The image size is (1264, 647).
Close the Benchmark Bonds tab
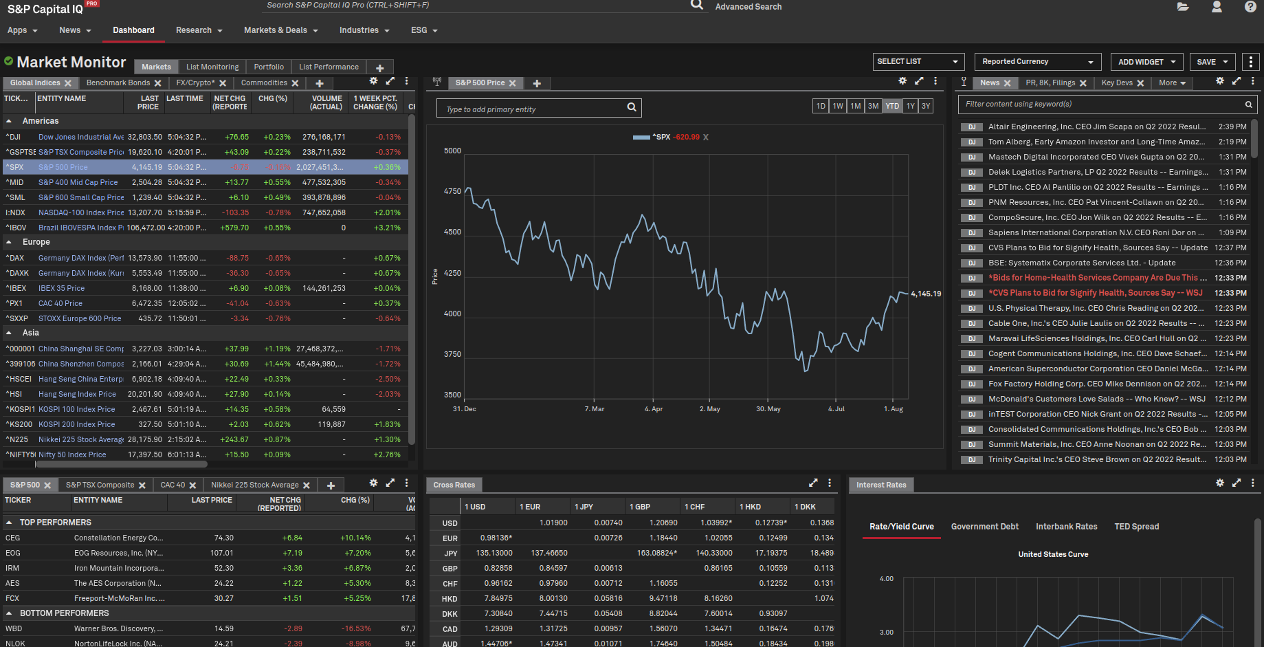coord(157,83)
